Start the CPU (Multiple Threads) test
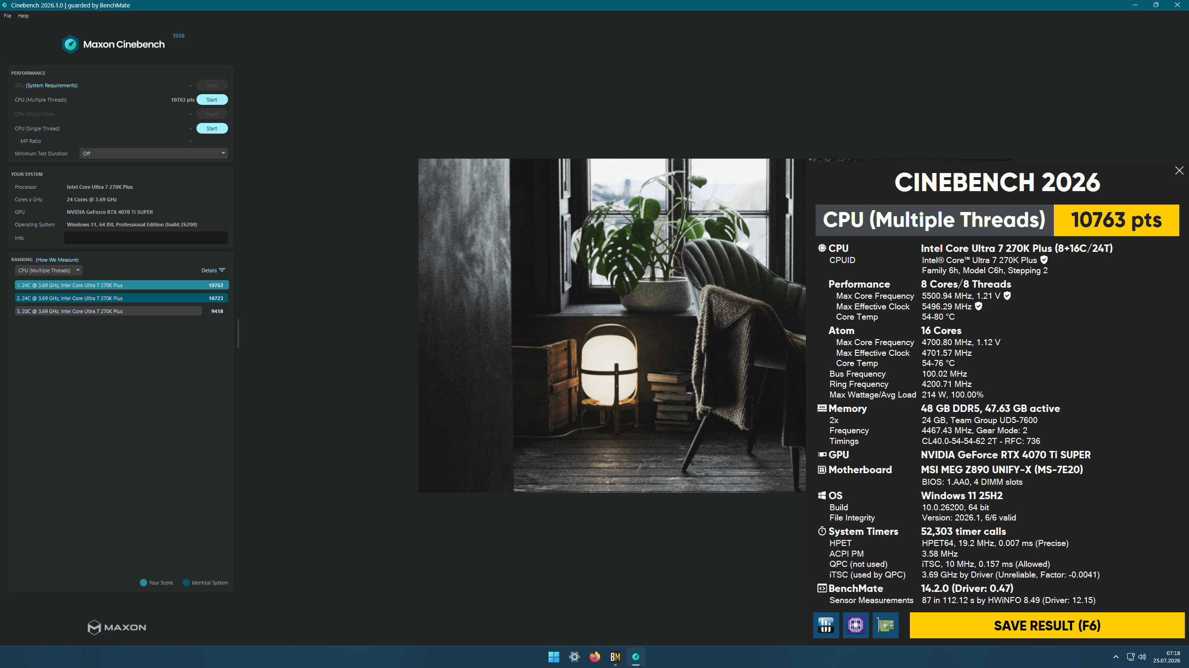 coord(212,100)
